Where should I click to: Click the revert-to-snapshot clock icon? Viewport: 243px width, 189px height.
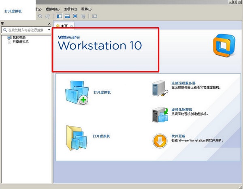coord(40,16)
